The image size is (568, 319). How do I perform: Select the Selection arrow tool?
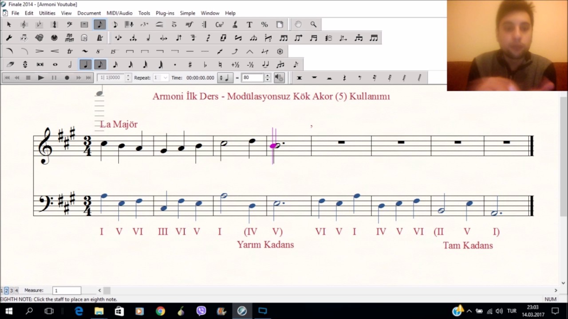point(9,24)
